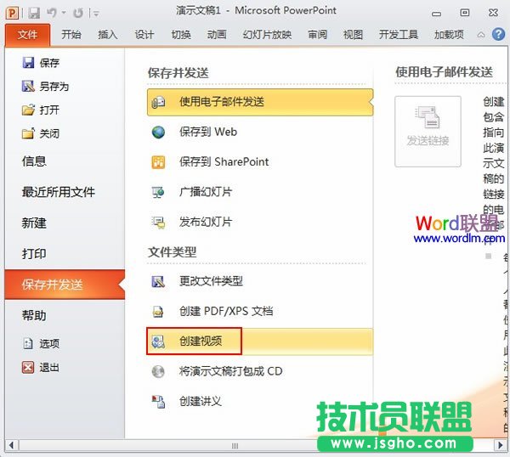Click the 创建 PDF/XPS 文档 icon
The width and height of the screenshot is (510, 457).
pos(158,312)
